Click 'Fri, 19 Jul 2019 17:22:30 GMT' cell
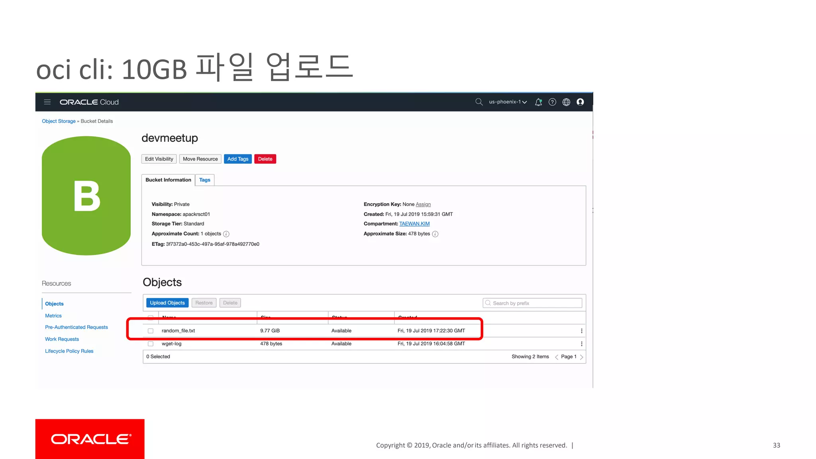 [x=431, y=331]
